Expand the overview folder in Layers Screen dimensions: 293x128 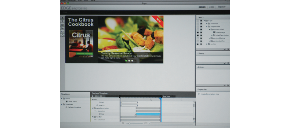click(x=207, y=24)
